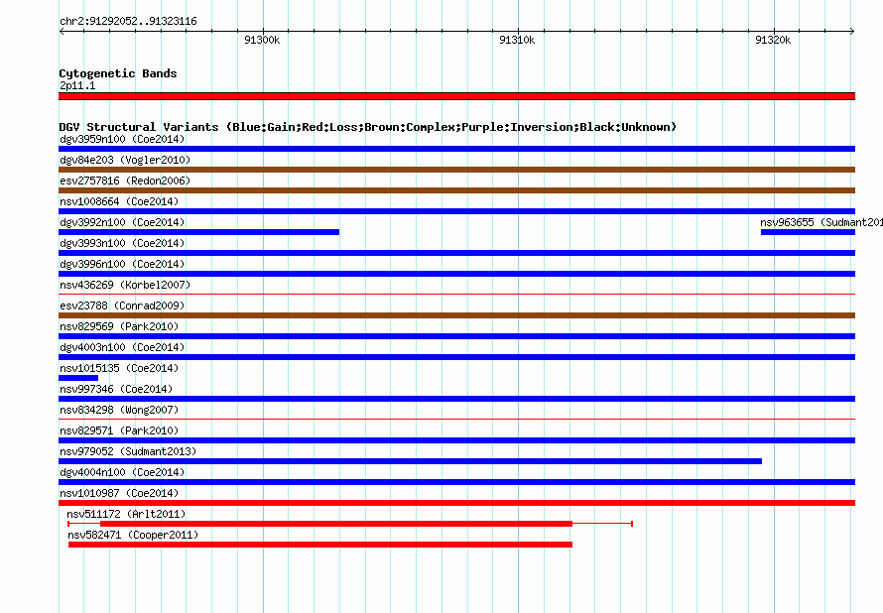
Task: Click the nsv1008664 (Coe2014) label
Action: point(119,201)
